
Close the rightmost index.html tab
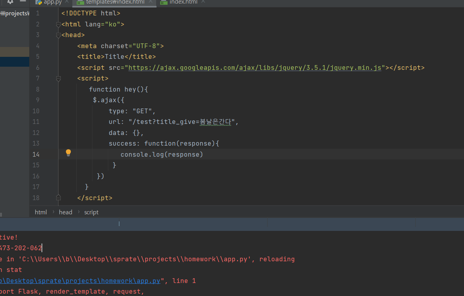(203, 2)
